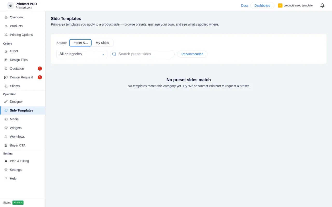Click the Settings gear icon in sidebar
Screen dimensions: 332x207
[6, 170]
